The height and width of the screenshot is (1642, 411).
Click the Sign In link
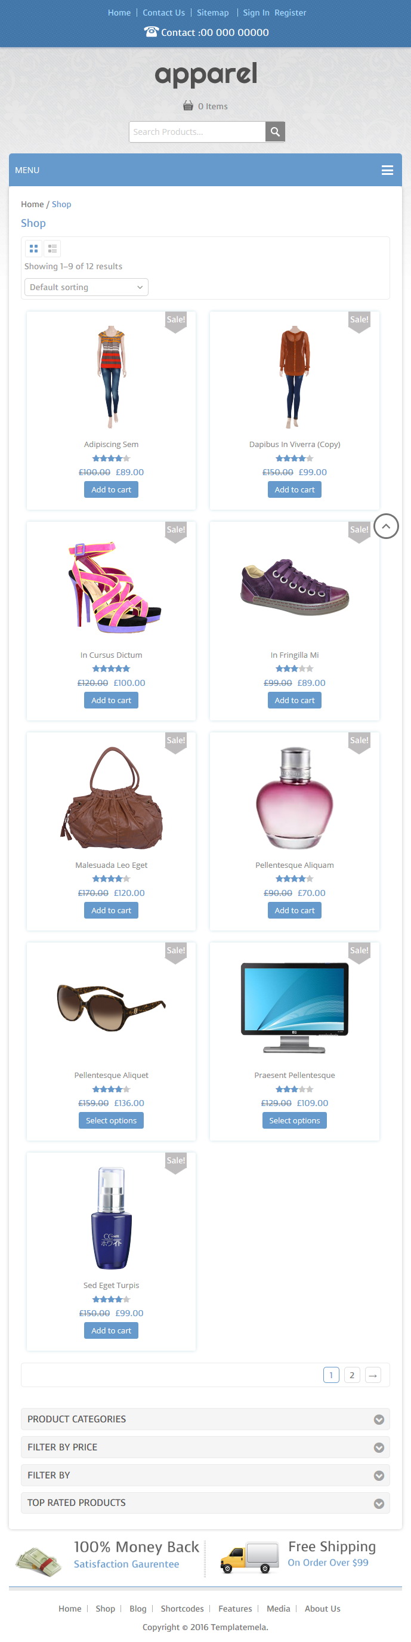[x=256, y=13]
